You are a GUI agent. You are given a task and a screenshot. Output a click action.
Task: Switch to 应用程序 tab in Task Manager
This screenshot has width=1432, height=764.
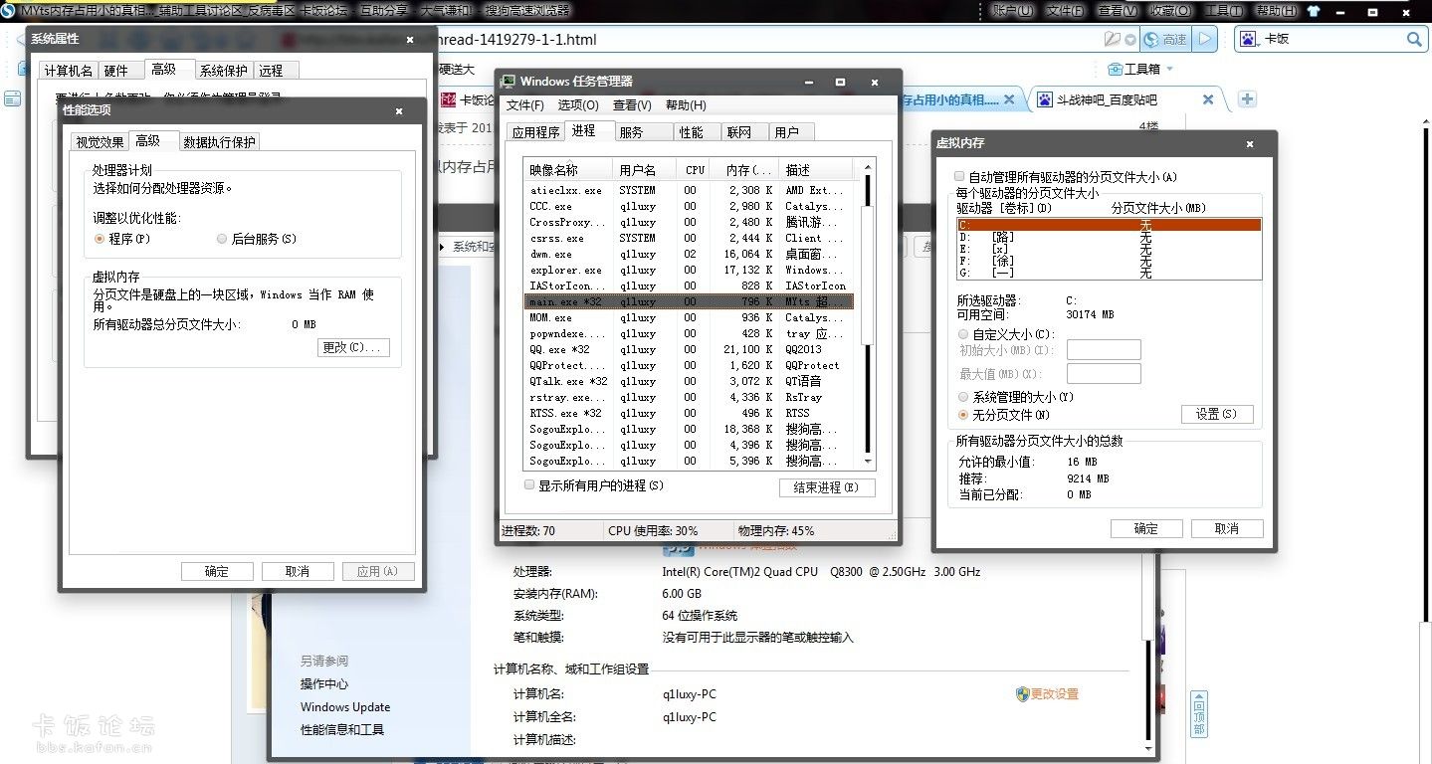pos(535,132)
